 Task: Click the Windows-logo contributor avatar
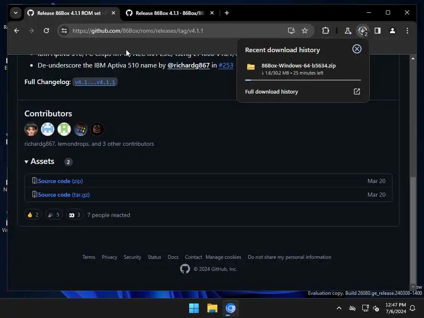81,129
